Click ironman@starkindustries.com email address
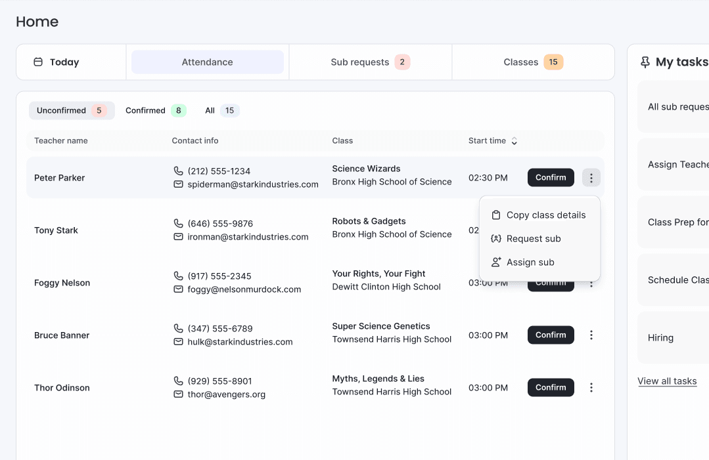Image resolution: width=709 pixels, height=460 pixels. click(248, 236)
